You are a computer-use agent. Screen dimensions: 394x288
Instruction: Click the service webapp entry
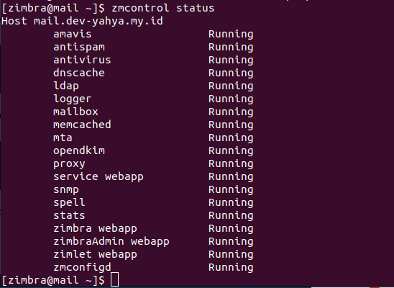click(x=98, y=177)
